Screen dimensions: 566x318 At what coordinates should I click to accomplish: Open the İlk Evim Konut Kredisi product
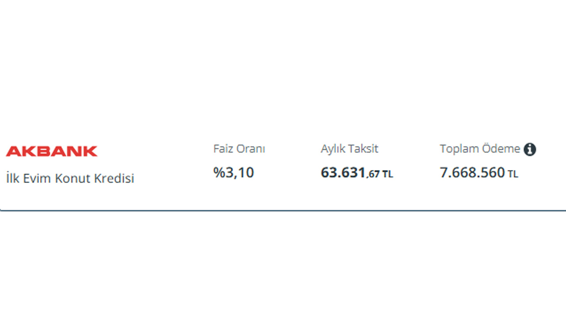[x=70, y=178]
